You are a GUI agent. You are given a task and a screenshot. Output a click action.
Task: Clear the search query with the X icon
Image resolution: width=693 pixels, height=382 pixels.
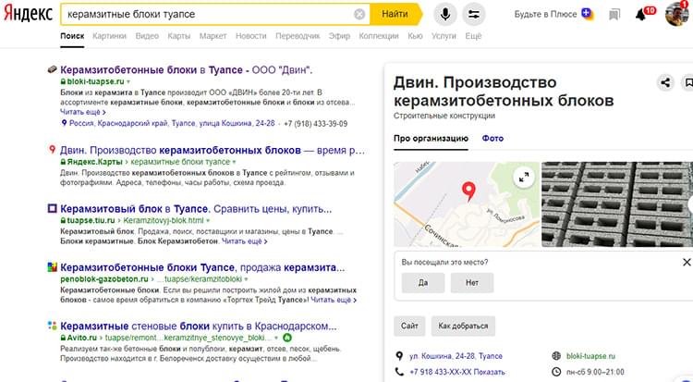[359, 14]
